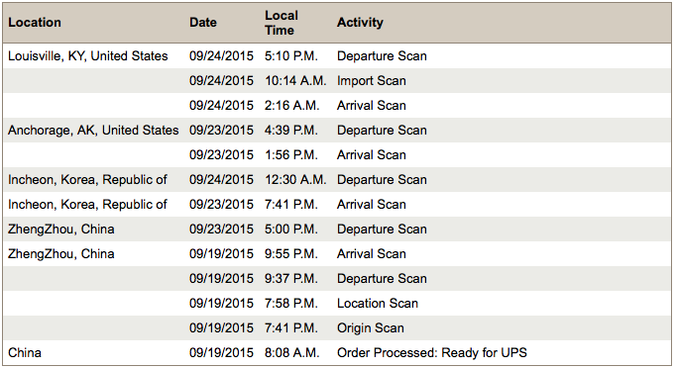The width and height of the screenshot is (676, 368).
Task: Click the Local Time column header
Action: [282, 23]
